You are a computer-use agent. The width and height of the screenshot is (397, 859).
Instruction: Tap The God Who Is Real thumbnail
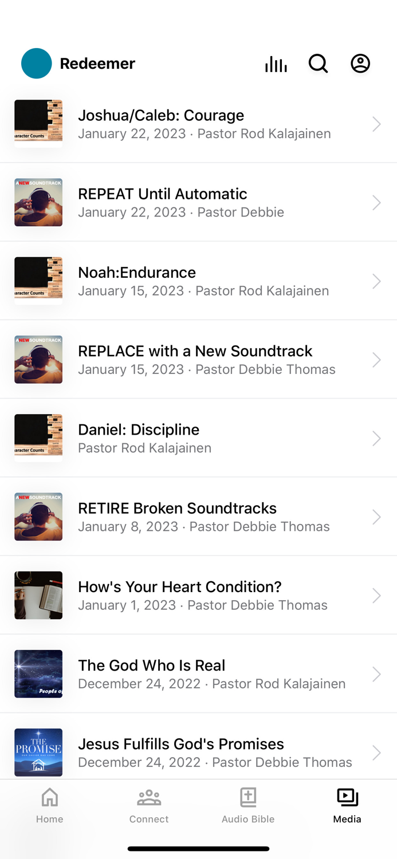tap(38, 674)
